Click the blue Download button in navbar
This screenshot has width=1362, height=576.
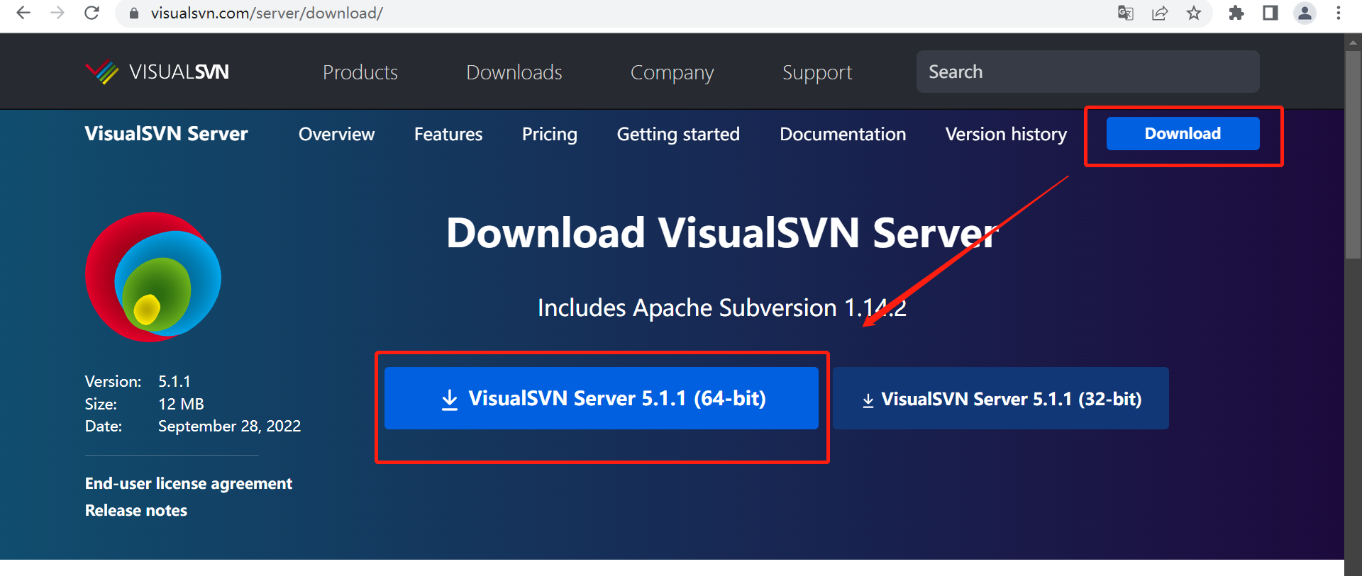[x=1183, y=133]
